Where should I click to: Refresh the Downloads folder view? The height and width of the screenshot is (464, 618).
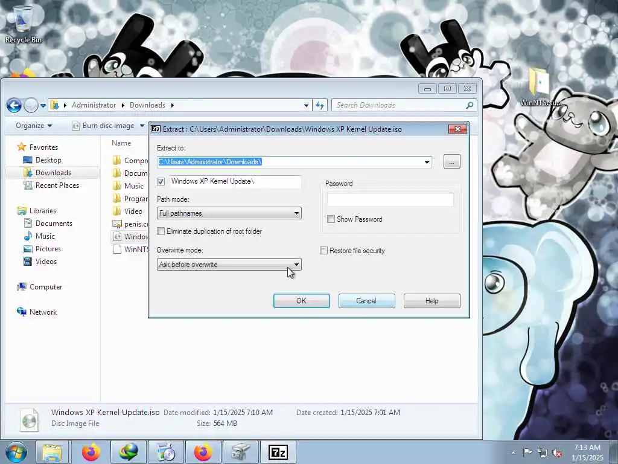point(320,105)
